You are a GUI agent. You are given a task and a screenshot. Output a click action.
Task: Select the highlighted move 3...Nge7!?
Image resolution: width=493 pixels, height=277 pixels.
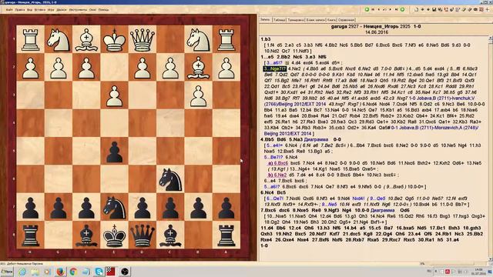275,68
